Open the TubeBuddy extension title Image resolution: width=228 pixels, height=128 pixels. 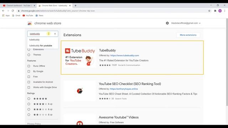pos(108,50)
